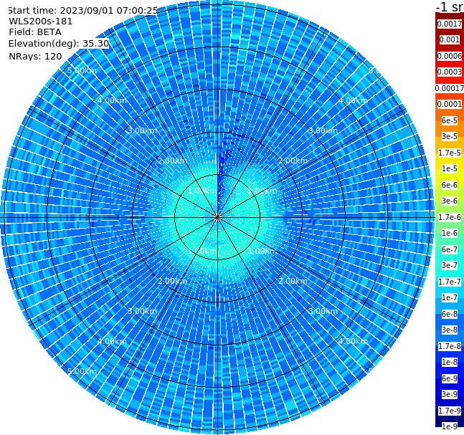Select the 2.00km ring label in upper-left quadrant

pyautogui.click(x=173, y=161)
